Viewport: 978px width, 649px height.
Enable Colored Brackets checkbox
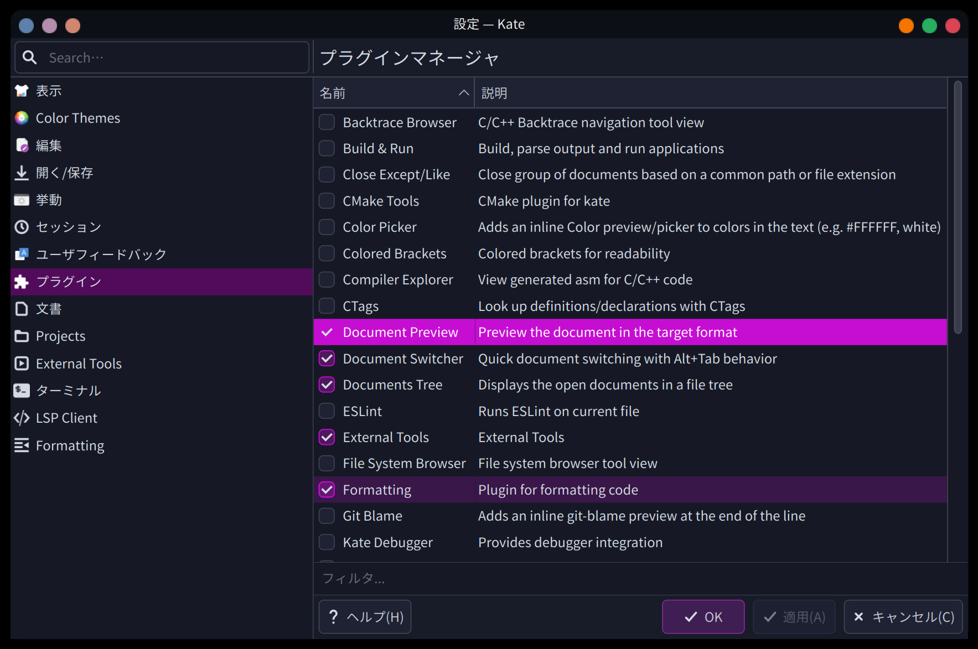(x=327, y=253)
